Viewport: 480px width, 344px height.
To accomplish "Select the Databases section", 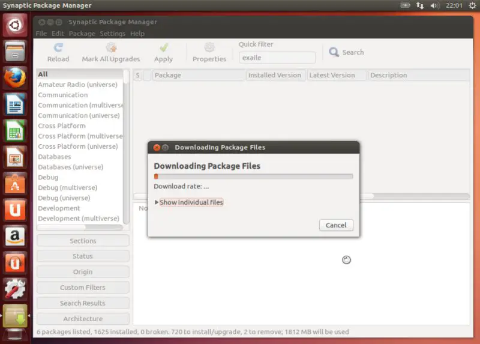I will point(80,157).
